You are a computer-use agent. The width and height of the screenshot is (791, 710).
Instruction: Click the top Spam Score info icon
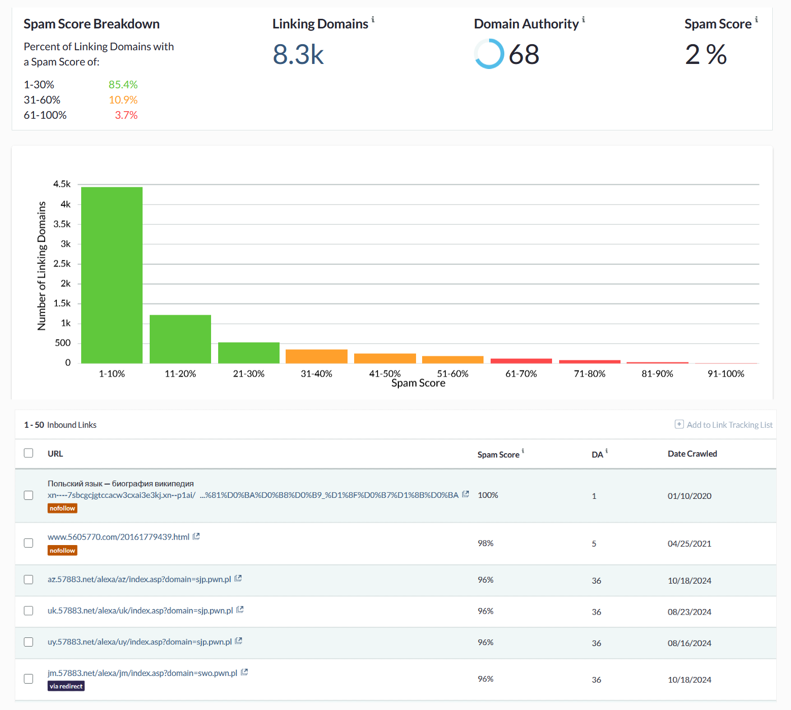pyautogui.click(x=756, y=19)
